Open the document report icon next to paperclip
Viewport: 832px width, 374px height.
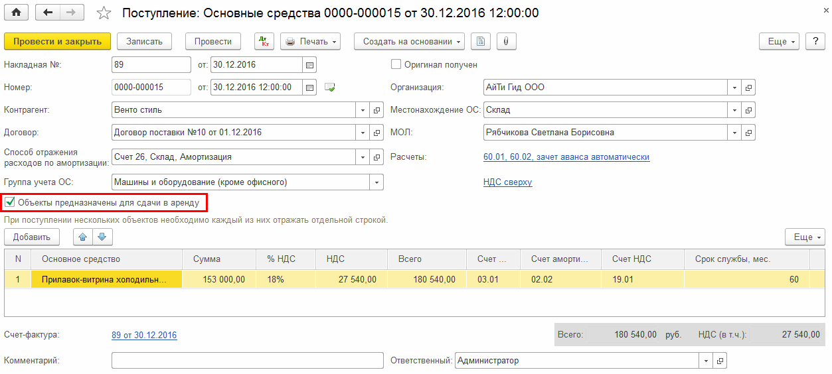coord(481,41)
